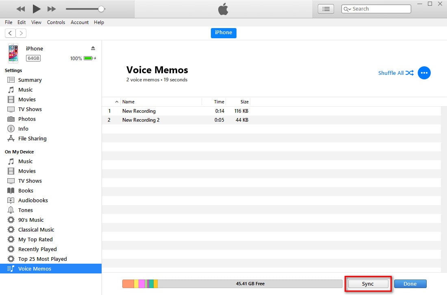Click the iPhone device thumbnail
This screenshot has height=295, width=447.
[x=13, y=53]
